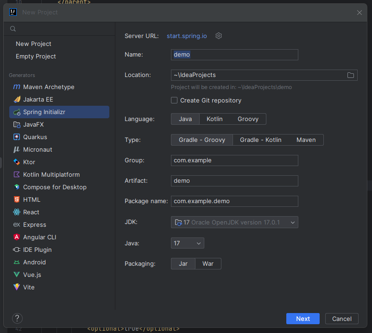Select the IDE Plugin label
372x333 pixels.
[x=38, y=250]
